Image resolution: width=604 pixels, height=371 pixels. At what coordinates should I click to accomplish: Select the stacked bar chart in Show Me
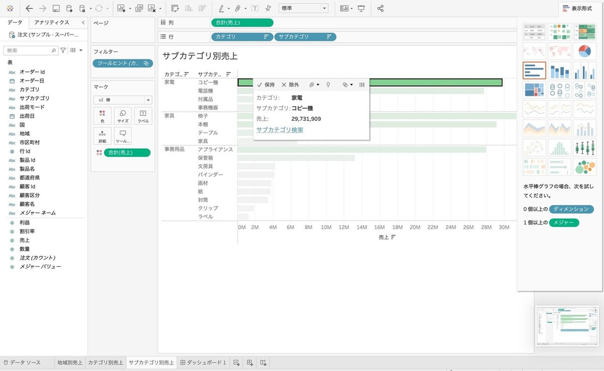click(x=559, y=70)
